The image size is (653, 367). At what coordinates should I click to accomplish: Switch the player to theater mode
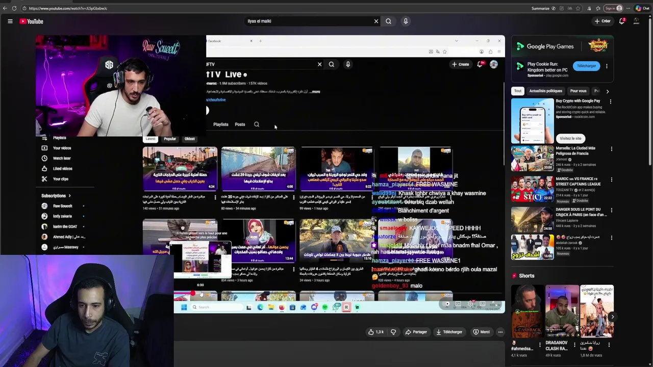[x=482, y=304]
